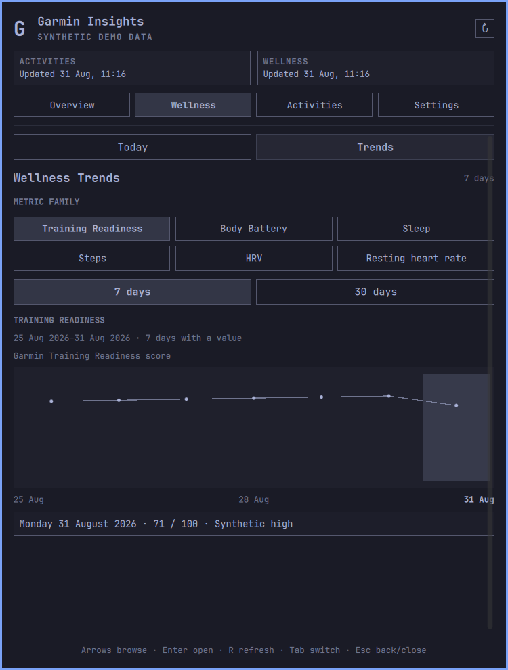Click the 'Garmin Training Readiness score' description
This screenshot has width=508, height=670.
click(92, 356)
